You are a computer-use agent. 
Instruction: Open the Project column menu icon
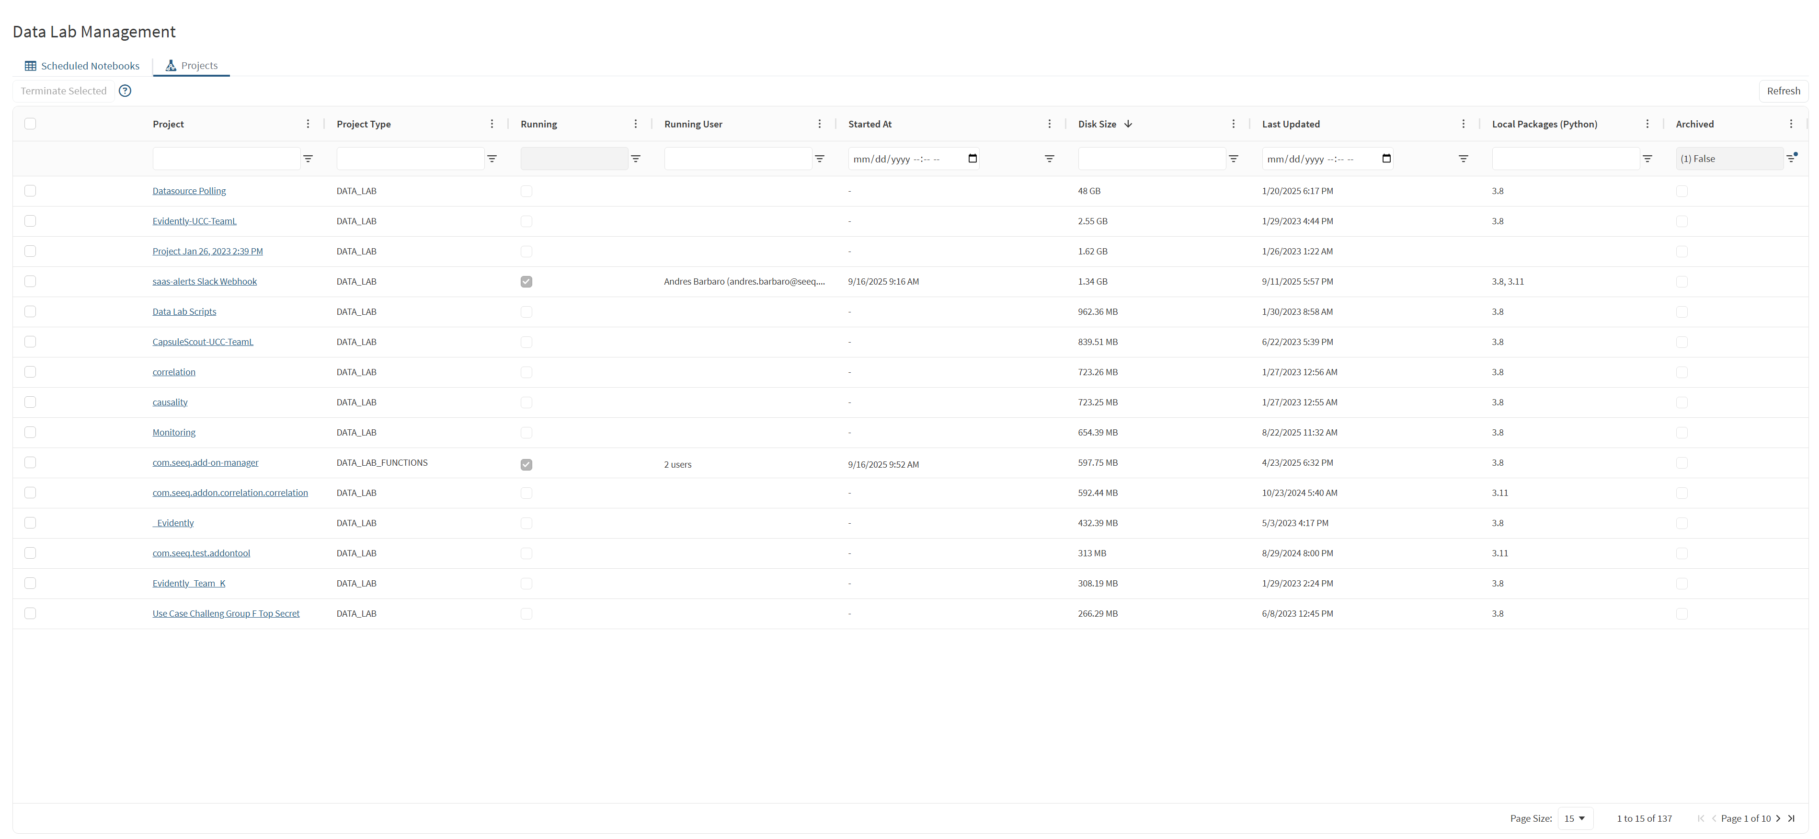pos(308,124)
